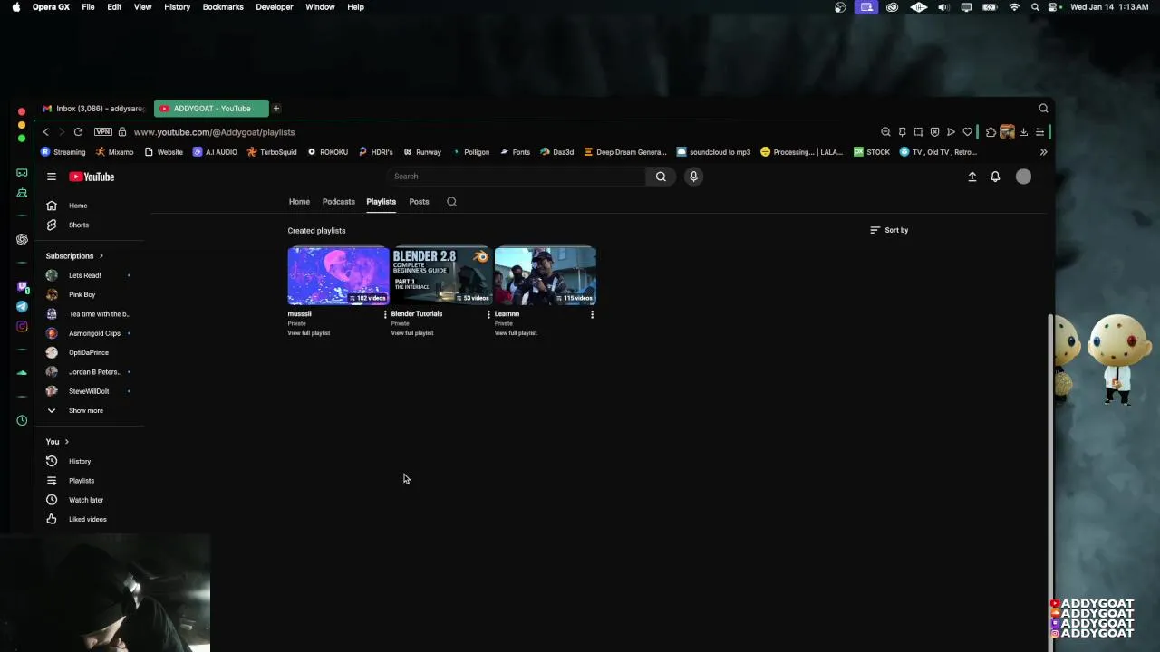Expand the You section chevron

point(66,442)
